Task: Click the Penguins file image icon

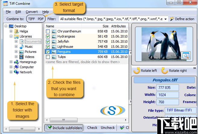Action: tap(54, 52)
